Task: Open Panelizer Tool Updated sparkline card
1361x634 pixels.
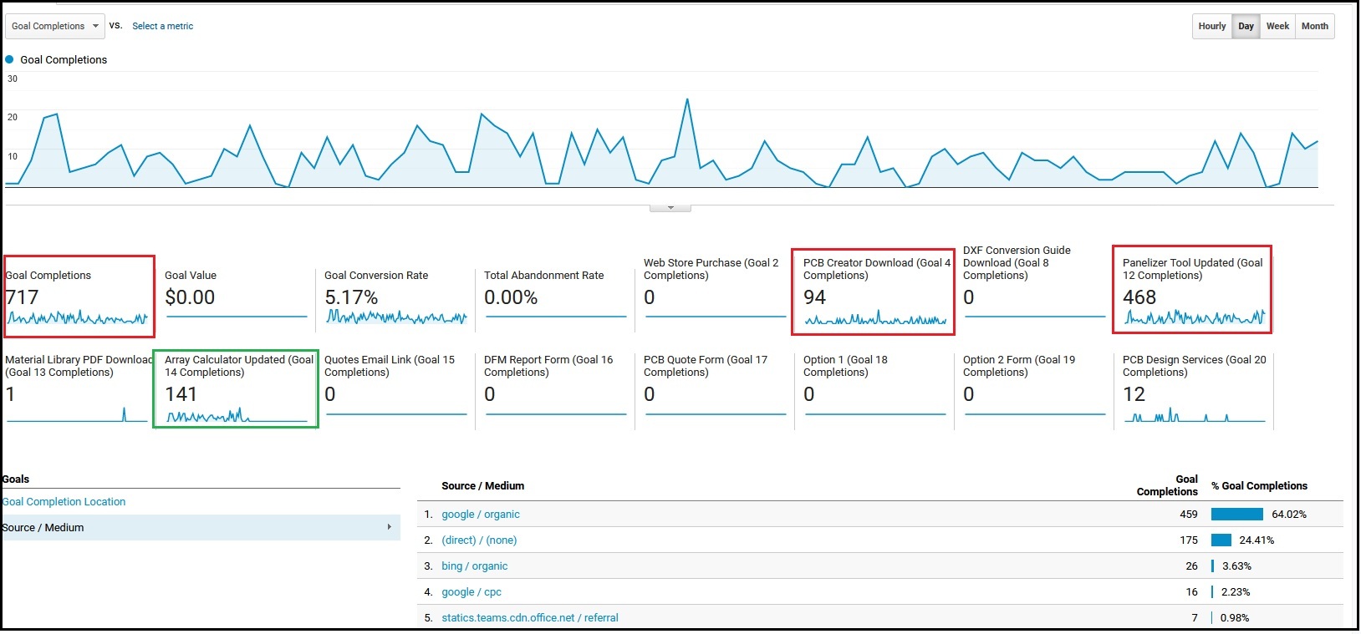Action: [x=1193, y=317]
